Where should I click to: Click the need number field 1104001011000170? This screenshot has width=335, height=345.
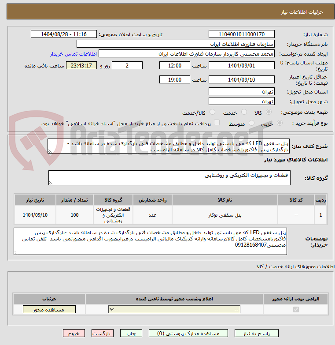pos(242,34)
